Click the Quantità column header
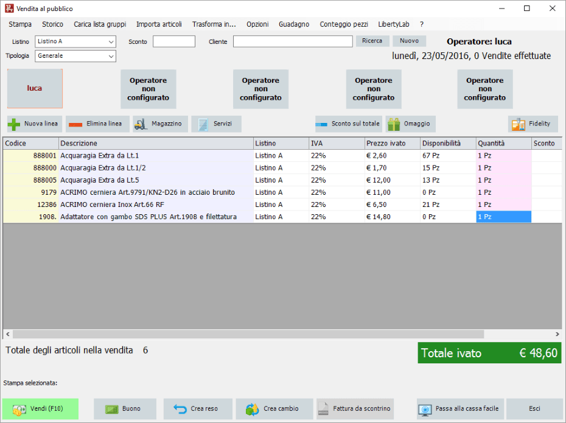The width and height of the screenshot is (566, 423). click(x=503, y=143)
